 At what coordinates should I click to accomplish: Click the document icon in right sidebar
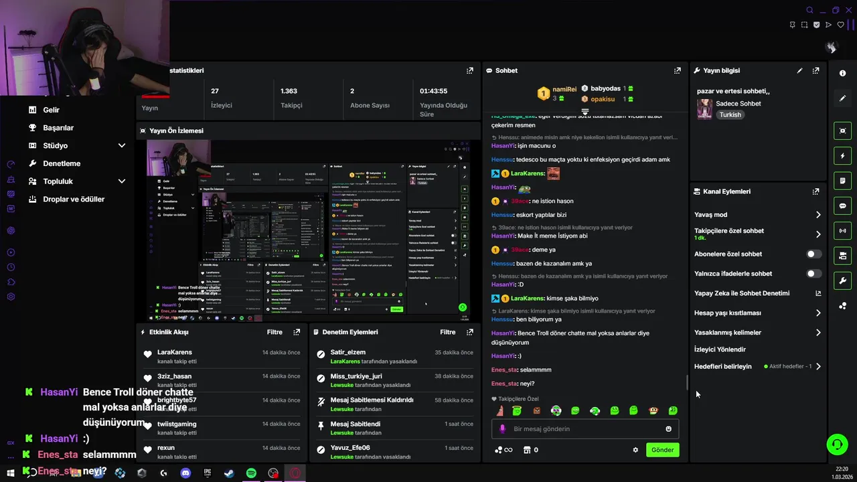843,181
